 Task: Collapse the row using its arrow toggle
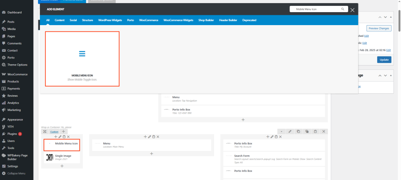282,132
